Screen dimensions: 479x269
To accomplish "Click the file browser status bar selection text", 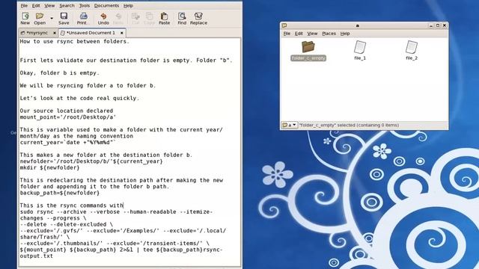I will coord(350,125).
